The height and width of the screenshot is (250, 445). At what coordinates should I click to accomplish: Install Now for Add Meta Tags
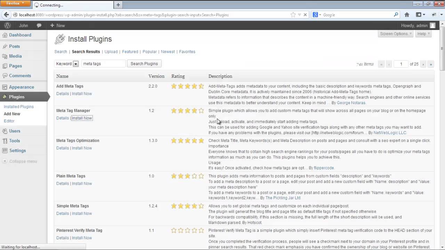[x=82, y=94]
